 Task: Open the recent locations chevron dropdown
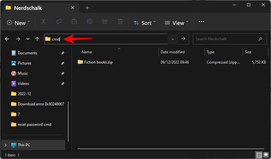28,39
